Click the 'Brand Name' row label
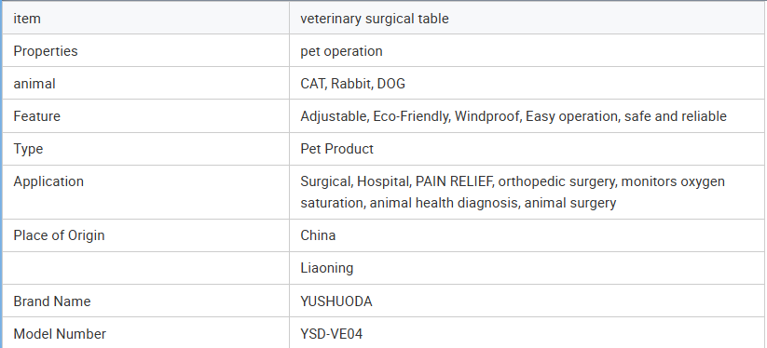The image size is (767, 348). pyautogui.click(x=52, y=301)
